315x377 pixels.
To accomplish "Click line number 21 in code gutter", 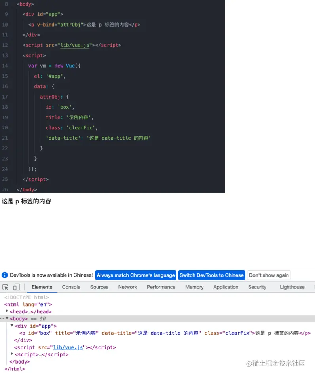I will point(5,138).
